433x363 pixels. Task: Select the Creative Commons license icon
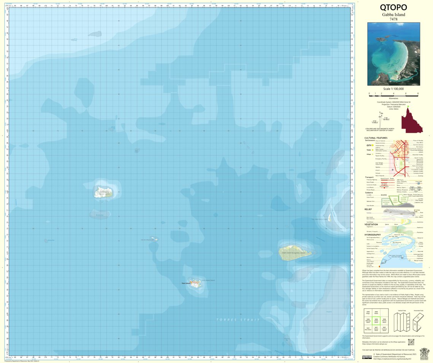[367, 357]
